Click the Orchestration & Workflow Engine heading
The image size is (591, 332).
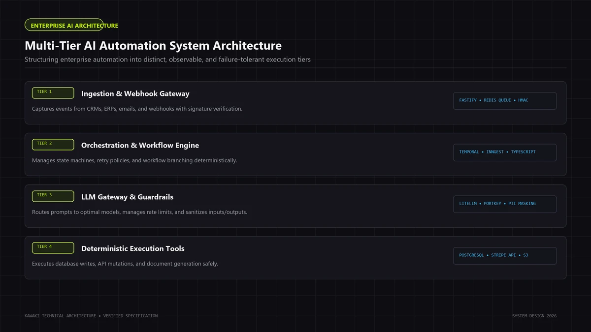pos(140,145)
